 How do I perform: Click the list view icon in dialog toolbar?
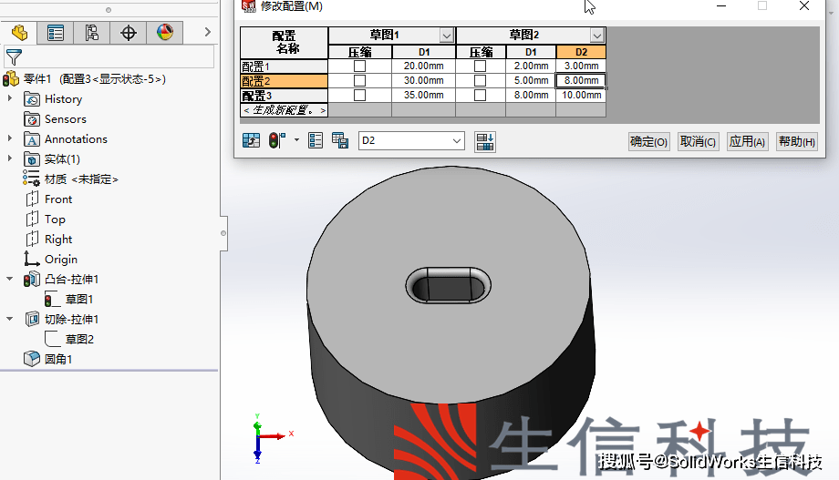click(x=316, y=141)
